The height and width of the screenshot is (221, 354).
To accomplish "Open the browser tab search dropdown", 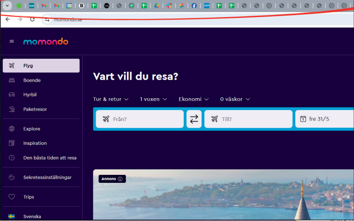I will (x=7, y=6).
